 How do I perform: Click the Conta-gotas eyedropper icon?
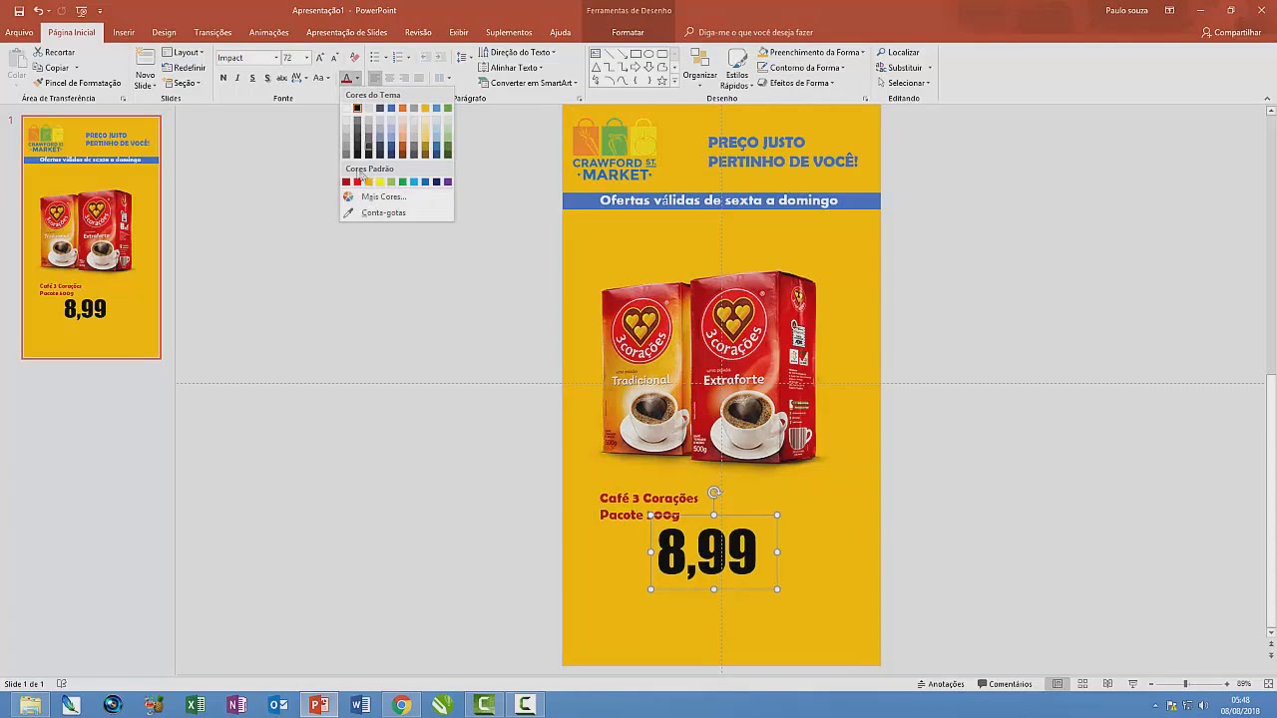pyautogui.click(x=348, y=212)
